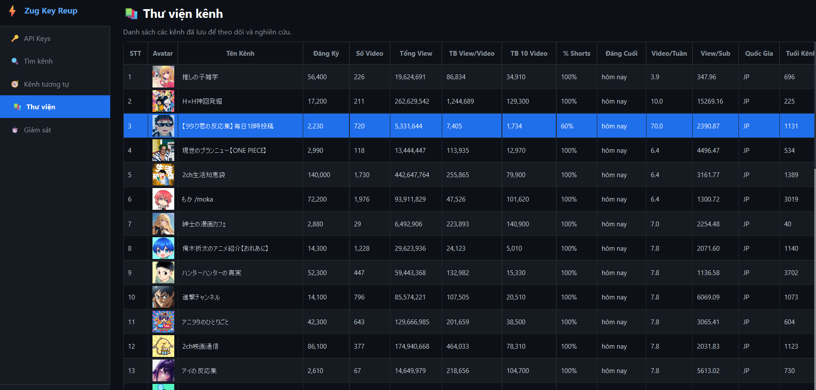Sort by % Shorts column header
The width and height of the screenshot is (816, 390).
tap(576, 54)
